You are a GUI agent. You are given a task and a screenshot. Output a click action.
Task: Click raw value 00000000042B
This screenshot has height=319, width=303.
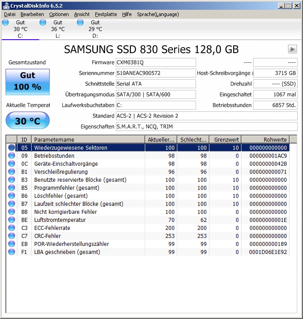tap(268, 164)
